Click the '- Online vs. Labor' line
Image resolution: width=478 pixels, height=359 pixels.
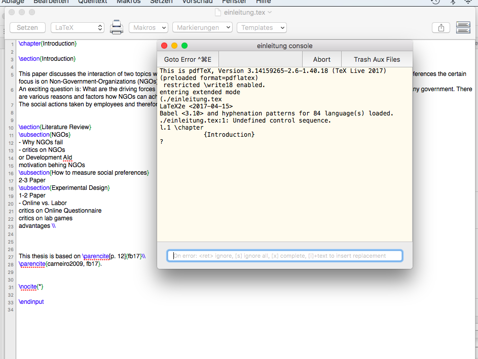pos(43,203)
